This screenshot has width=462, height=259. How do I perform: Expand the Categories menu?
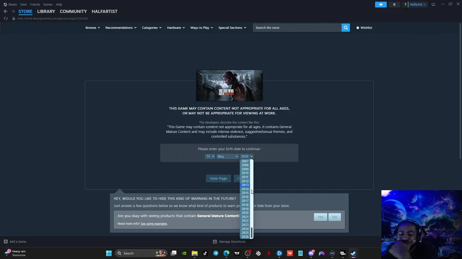[x=152, y=28]
